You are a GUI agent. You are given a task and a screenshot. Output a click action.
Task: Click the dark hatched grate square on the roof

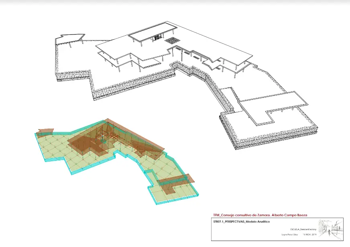(x=173, y=40)
